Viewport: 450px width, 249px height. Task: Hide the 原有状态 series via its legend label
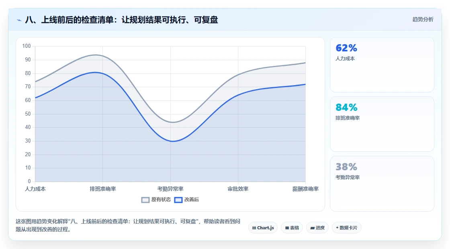[161, 200]
